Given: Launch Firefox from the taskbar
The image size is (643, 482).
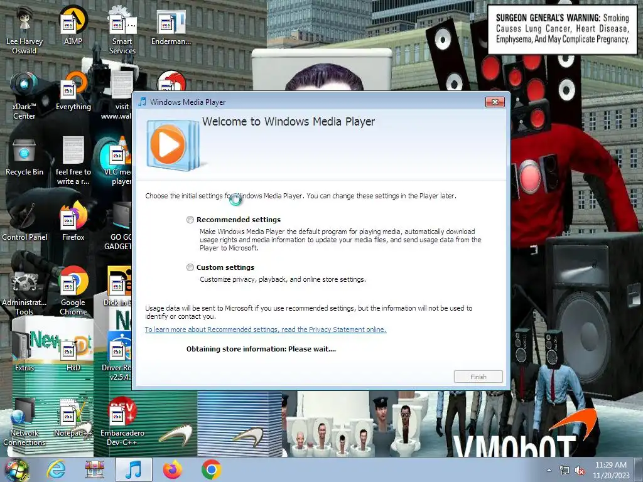Looking at the screenshot, I should pos(173,469).
